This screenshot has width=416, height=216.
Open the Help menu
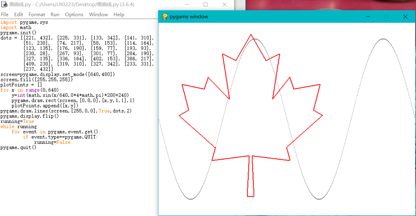pos(119,14)
